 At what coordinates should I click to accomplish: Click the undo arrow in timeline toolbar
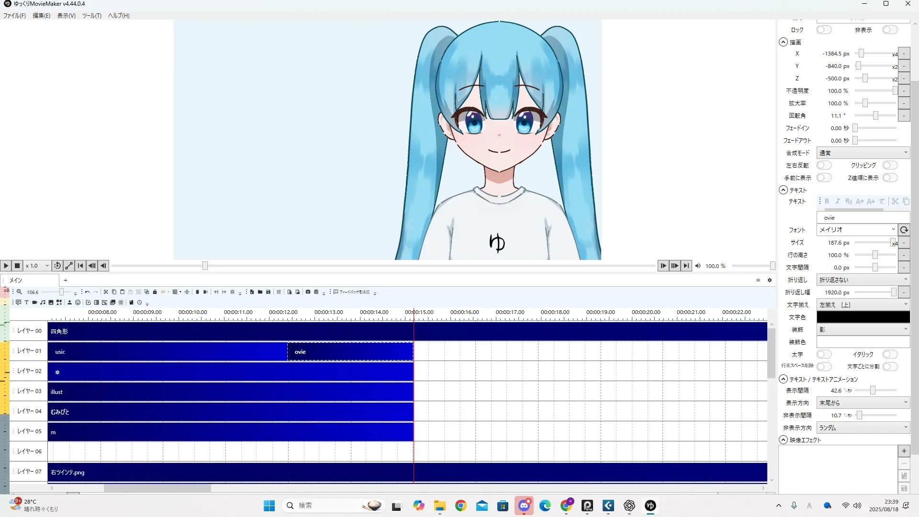87,292
